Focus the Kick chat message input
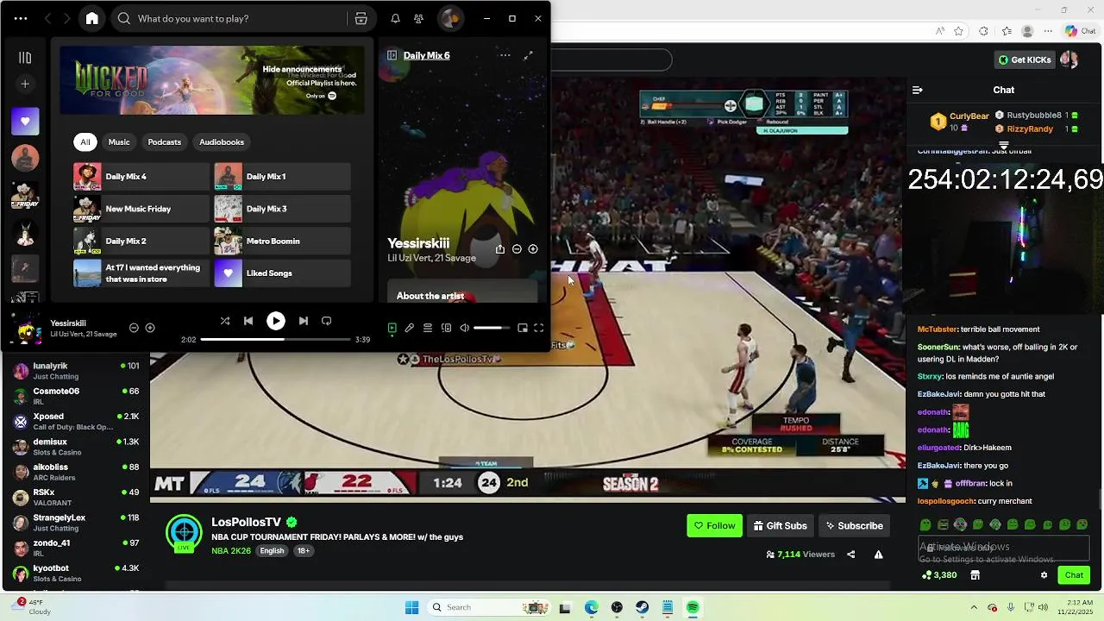The image size is (1104, 621). coord(1004,549)
